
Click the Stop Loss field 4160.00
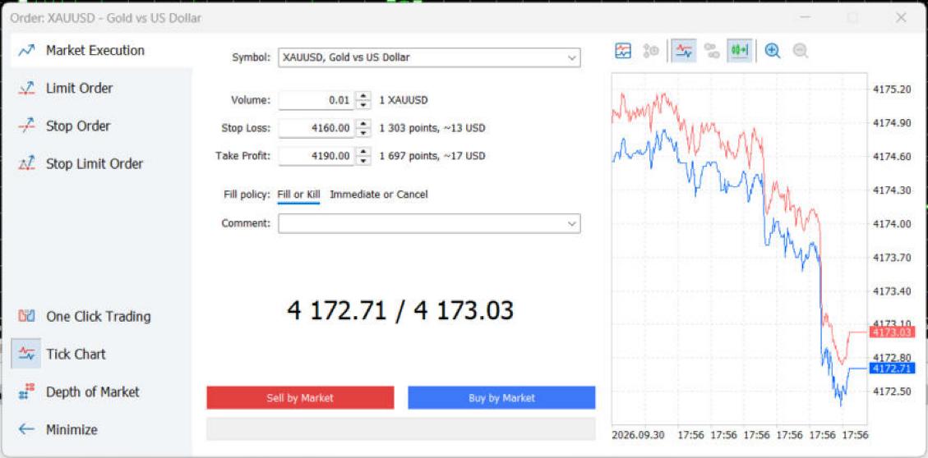pyautogui.click(x=316, y=128)
